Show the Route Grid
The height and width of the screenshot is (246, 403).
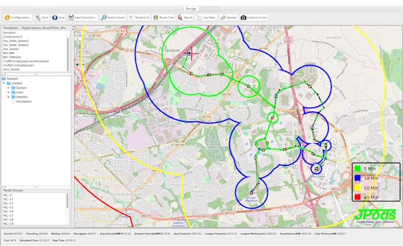coord(140,17)
